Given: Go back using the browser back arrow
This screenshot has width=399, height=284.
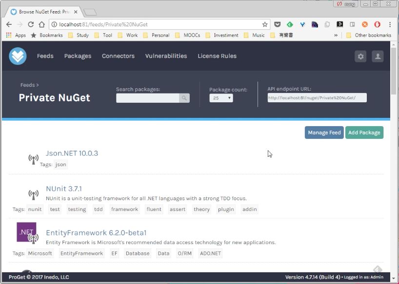Looking at the screenshot, I should click(9, 24).
